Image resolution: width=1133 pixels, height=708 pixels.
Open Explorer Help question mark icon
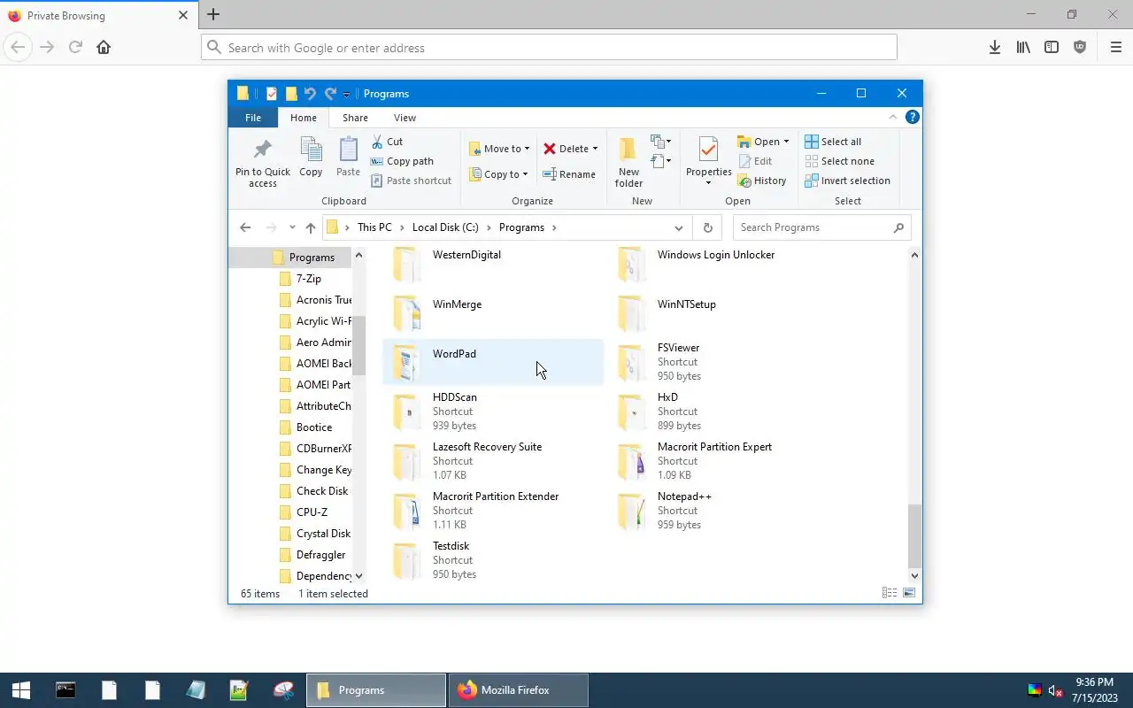913,117
